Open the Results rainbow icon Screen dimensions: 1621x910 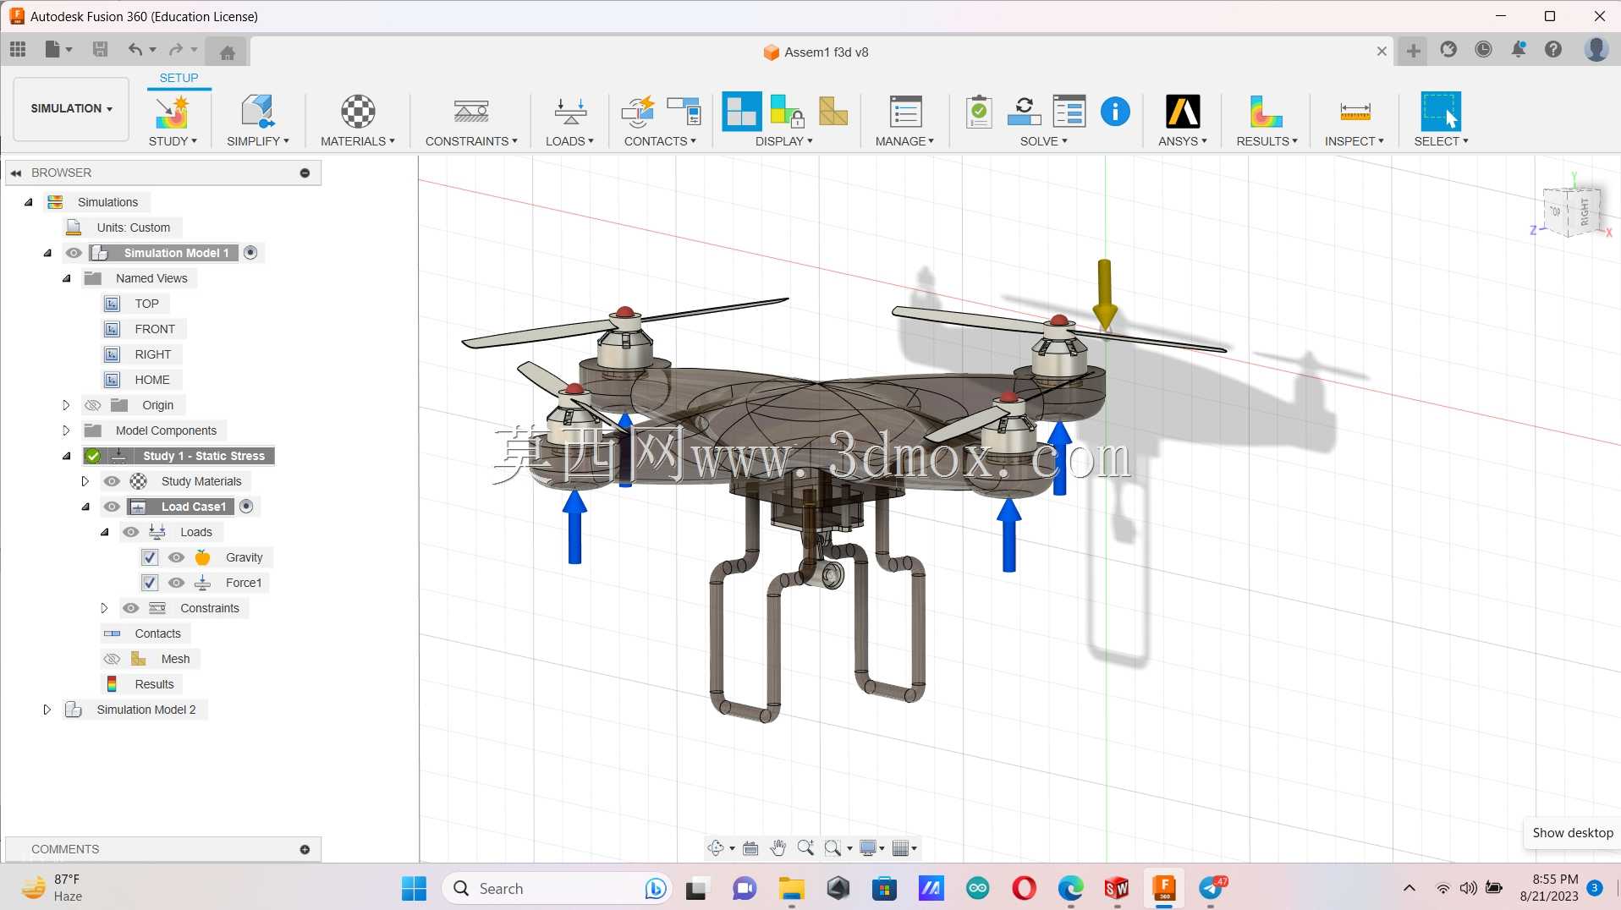1266,112
